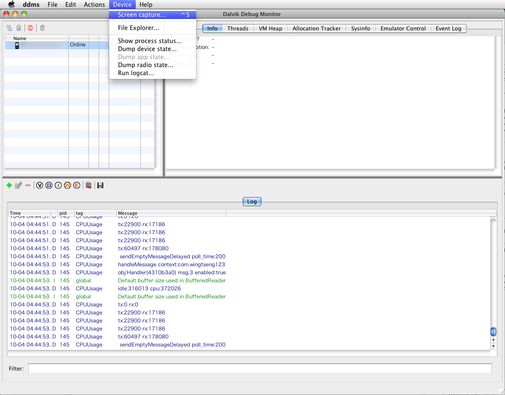Click the Online device status cell
Image resolution: width=505 pixels, height=395 pixels.
pyautogui.click(x=78, y=45)
